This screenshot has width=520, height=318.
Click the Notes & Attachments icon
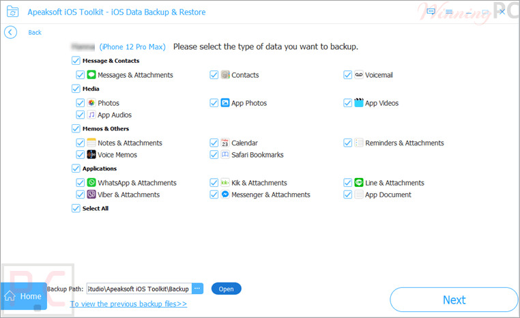tap(91, 143)
